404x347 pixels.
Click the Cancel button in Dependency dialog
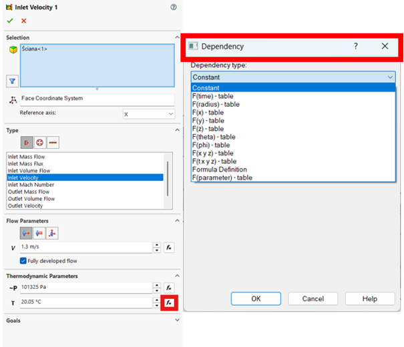pyautogui.click(x=313, y=299)
